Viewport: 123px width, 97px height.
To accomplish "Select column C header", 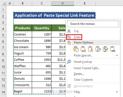I will coord(42,3).
